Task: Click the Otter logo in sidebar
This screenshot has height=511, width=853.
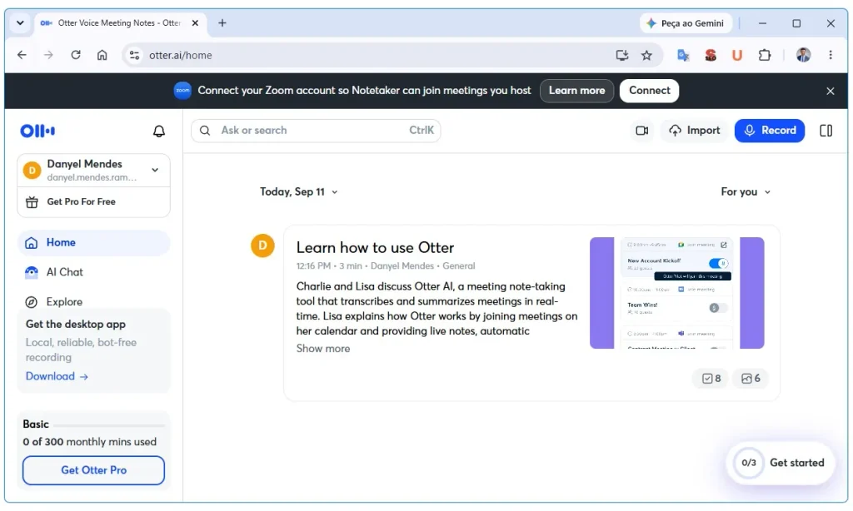Action: 37,131
